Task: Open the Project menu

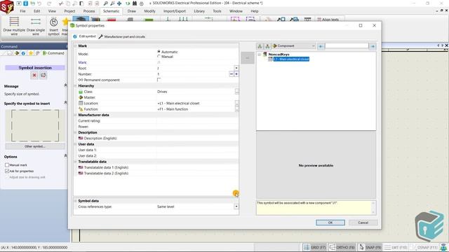Action: coord(69,11)
